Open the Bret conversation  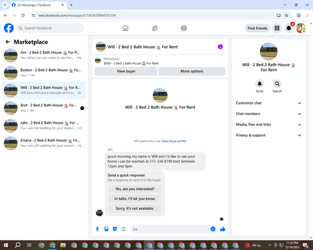tap(44, 108)
